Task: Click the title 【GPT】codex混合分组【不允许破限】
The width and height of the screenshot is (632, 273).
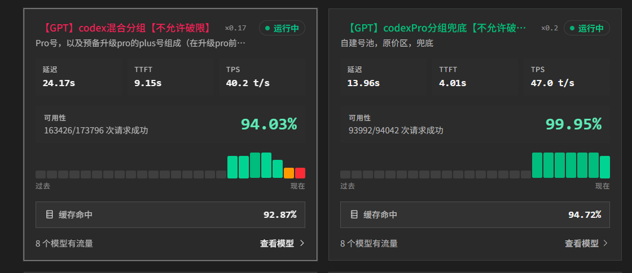Action: (126, 28)
